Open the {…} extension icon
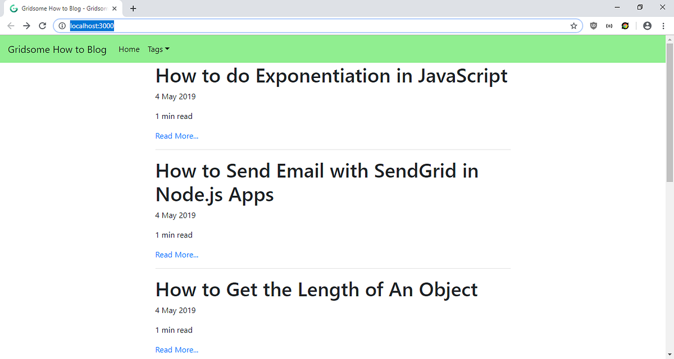The image size is (674, 359). pos(609,25)
